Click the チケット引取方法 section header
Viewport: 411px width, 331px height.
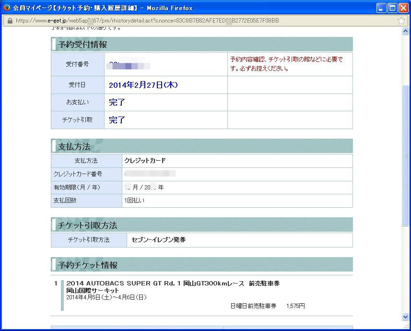202,225
